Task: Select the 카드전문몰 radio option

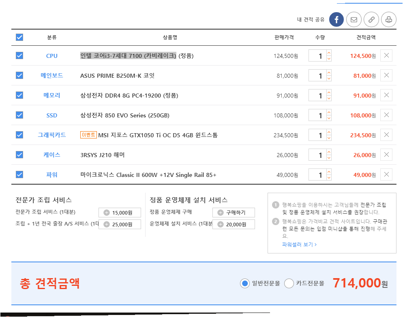Action: [289, 283]
